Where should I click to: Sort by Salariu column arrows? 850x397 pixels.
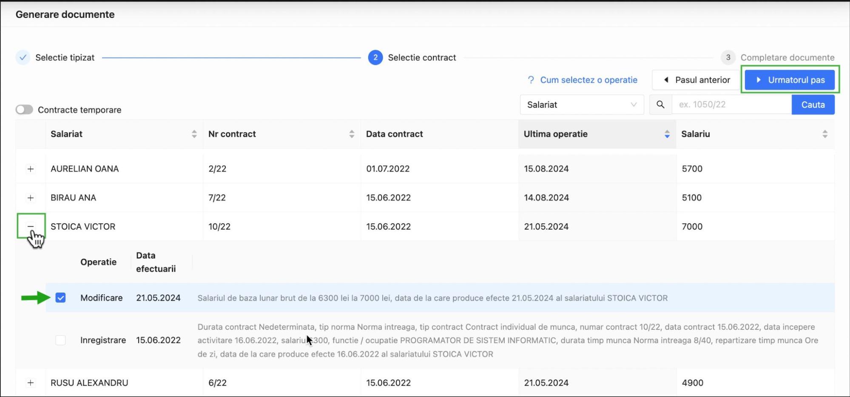click(824, 134)
